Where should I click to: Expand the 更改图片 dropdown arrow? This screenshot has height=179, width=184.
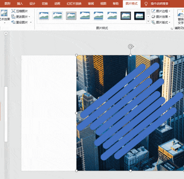[29, 17]
